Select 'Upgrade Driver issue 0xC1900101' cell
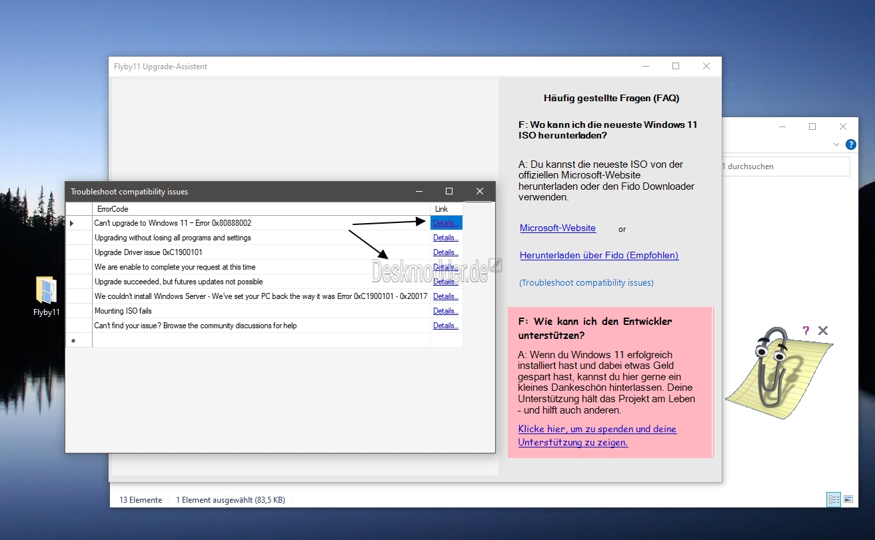Screen dimensions: 875x540 [x=261, y=252]
